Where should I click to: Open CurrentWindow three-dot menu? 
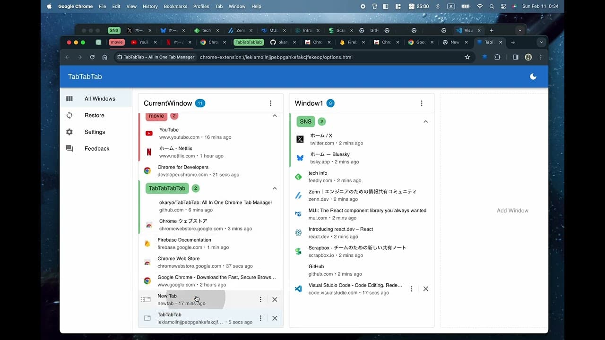pos(270,103)
